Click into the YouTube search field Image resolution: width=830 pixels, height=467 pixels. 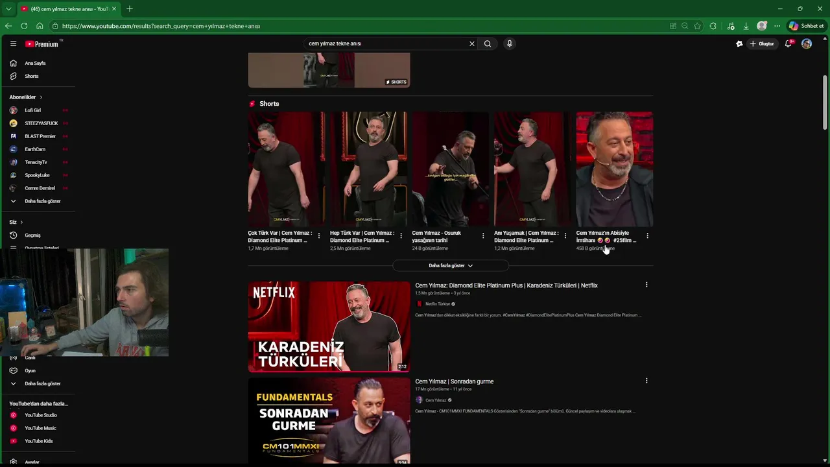pos(386,43)
